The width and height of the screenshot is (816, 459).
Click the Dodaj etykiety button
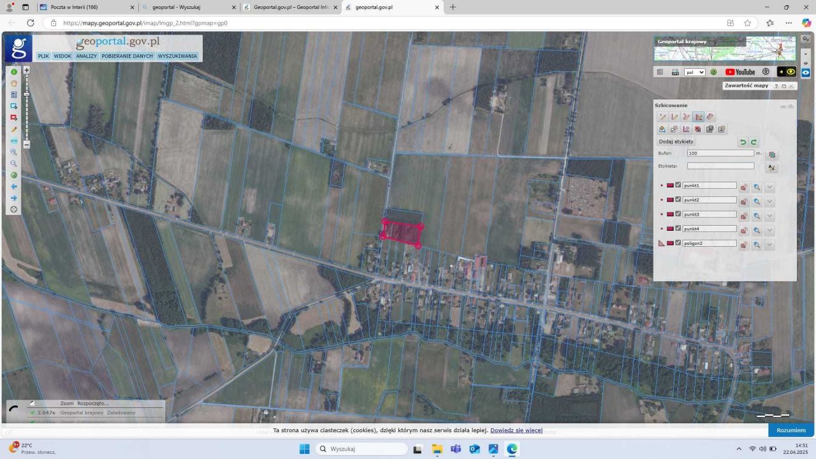point(676,142)
